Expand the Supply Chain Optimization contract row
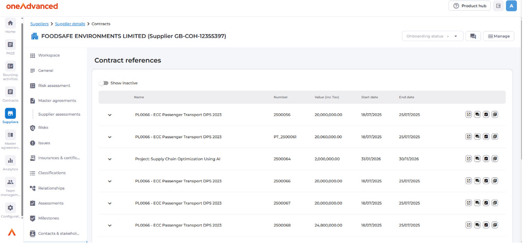Image resolution: width=523 pixels, height=247 pixels. [x=110, y=159]
